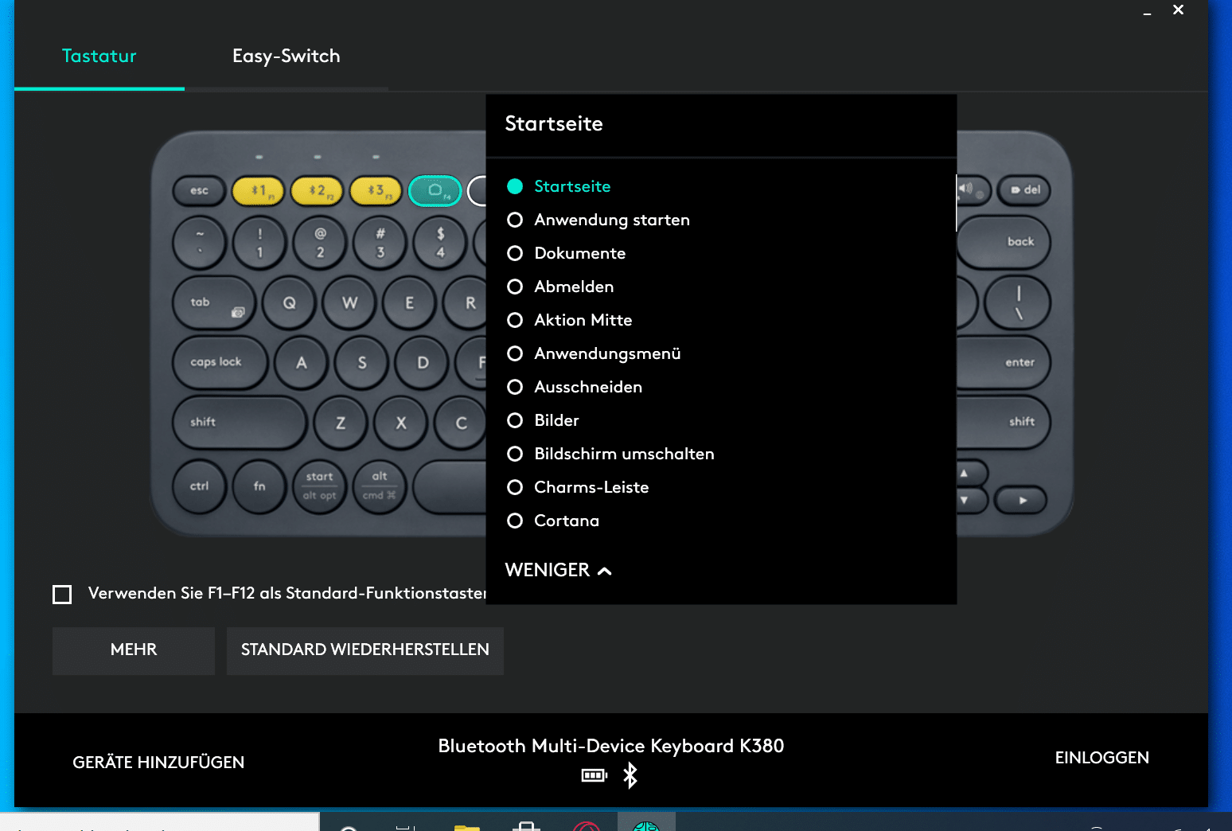Open the Tastatur tab
This screenshot has height=831, width=1232.
point(99,57)
